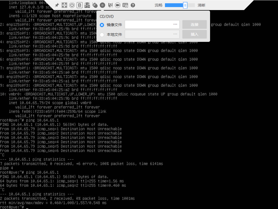
Task: Browse for a local file with ...
Action: tap(175, 34)
